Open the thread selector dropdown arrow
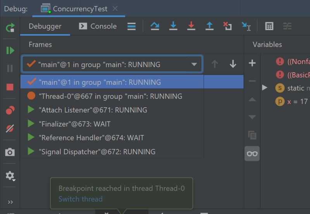Viewport: 310px width, 214px height. coord(194,64)
